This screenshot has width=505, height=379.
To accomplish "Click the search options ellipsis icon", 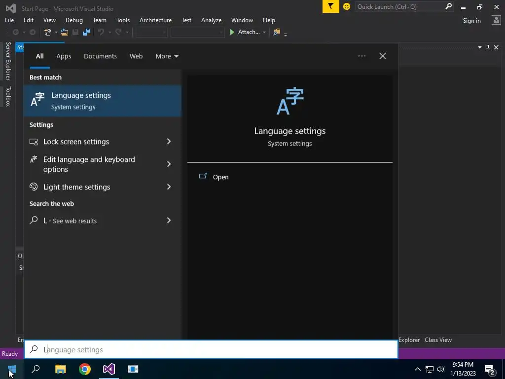I will [x=362, y=56].
